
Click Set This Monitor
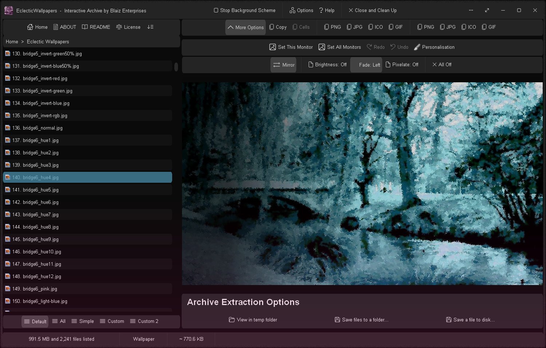291,47
